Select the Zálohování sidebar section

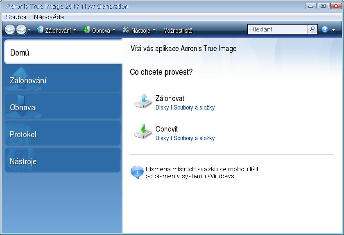(63, 80)
